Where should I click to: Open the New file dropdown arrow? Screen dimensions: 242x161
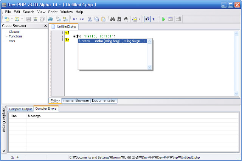(12, 19)
